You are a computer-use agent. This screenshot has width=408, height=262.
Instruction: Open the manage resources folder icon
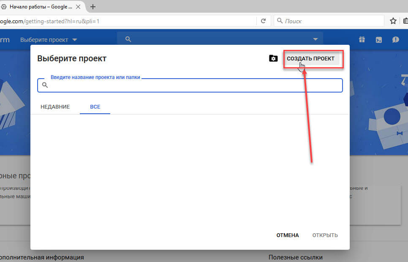pyautogui.click(x=273, y=58)
